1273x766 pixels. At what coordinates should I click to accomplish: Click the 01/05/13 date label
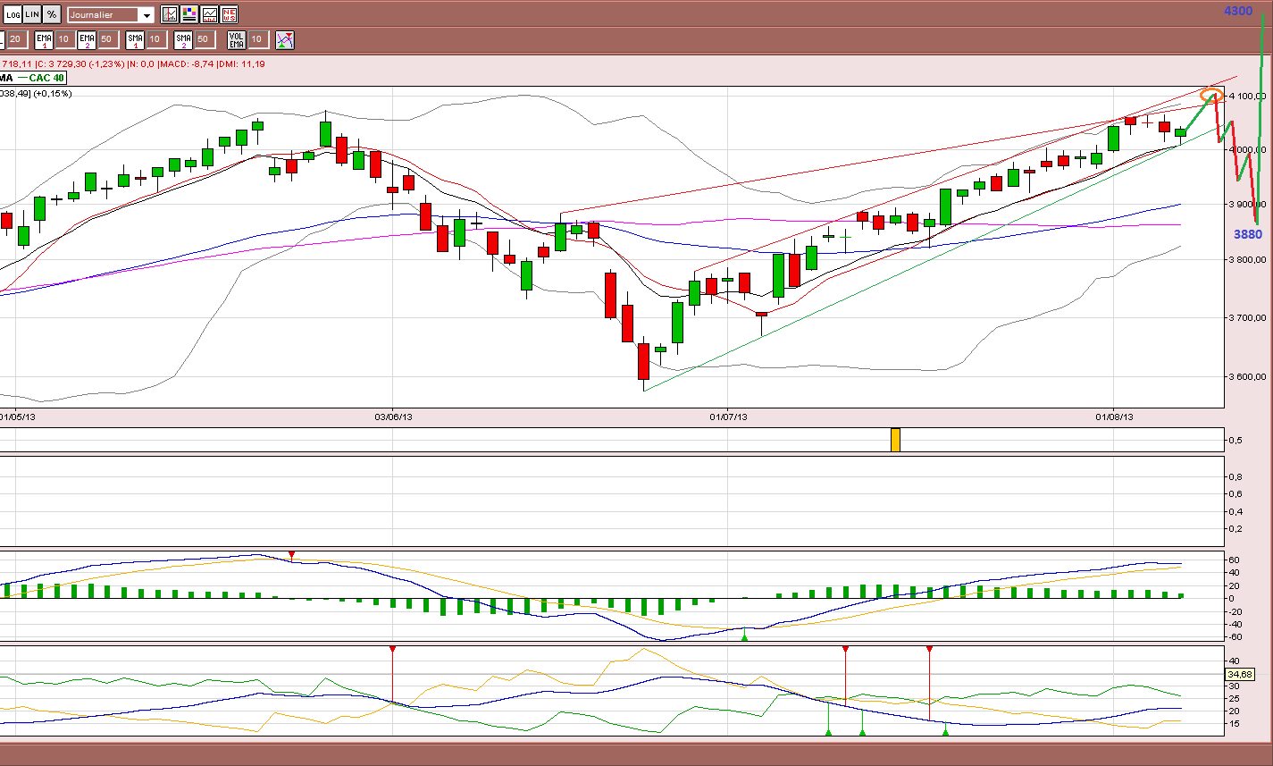pyautogui.click(x=19, y=416)
